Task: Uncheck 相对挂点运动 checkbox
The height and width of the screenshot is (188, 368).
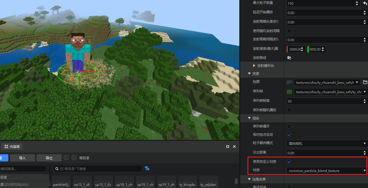Action: pyautogui.click(x=289, y=135)
